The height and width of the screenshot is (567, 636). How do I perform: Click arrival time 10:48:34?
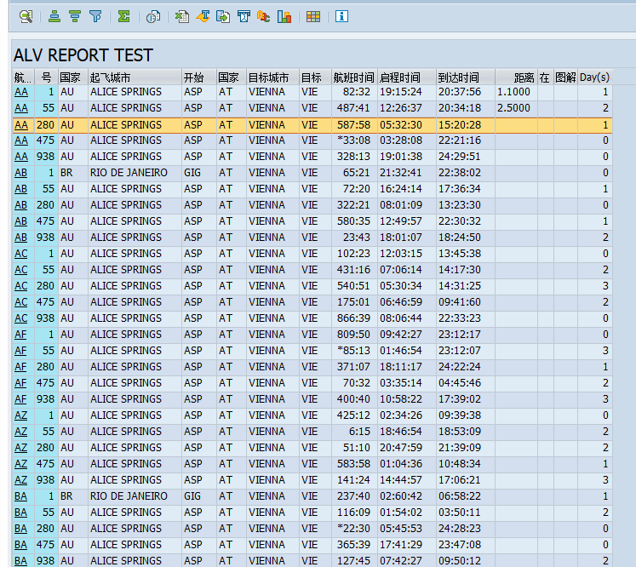pos(460,464)
